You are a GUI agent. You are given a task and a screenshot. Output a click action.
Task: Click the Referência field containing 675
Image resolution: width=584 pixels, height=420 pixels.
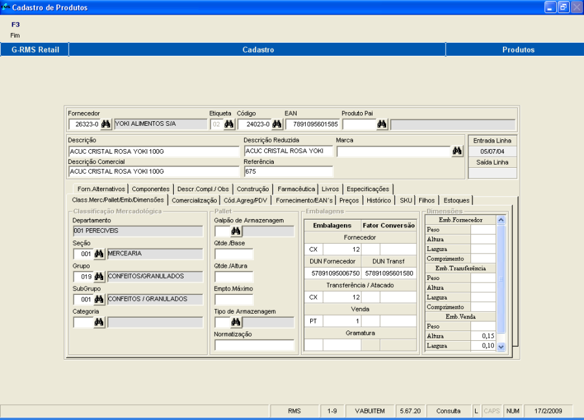click(x=288, y=172)
